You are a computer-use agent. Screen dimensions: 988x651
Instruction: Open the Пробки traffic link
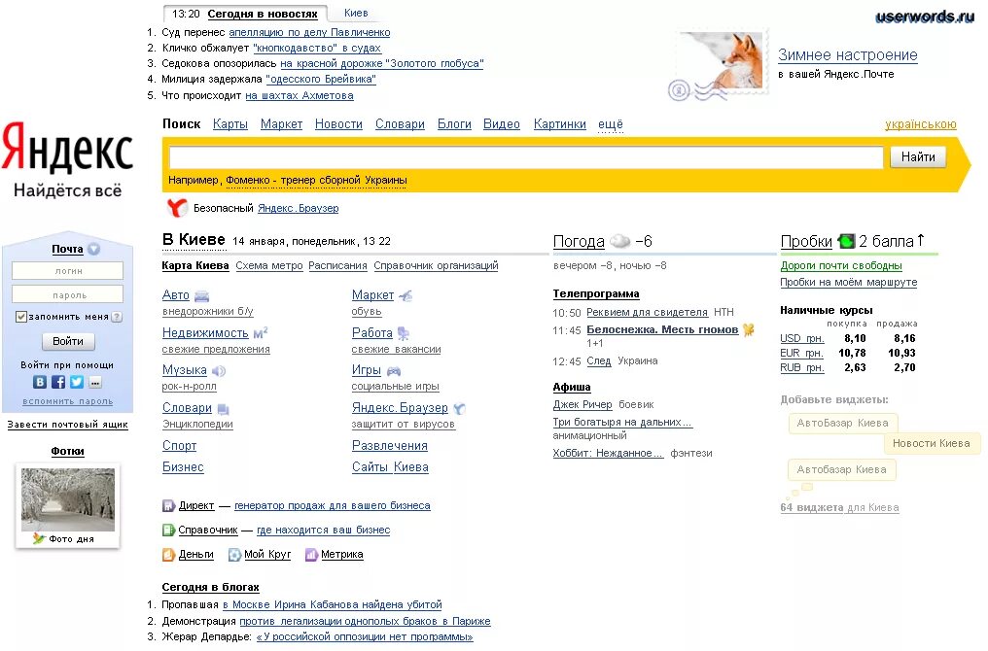pyautogui.click(x=806, y=241)
